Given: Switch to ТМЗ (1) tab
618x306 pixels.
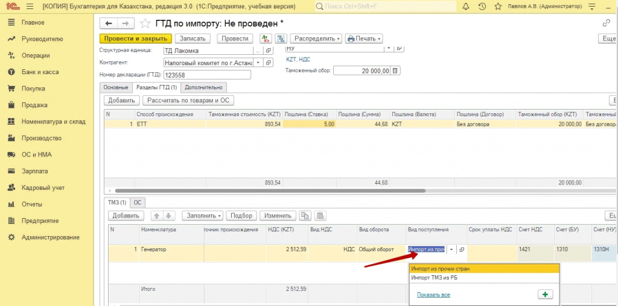Looking at the screenshot, I should [x=117, y=202].
